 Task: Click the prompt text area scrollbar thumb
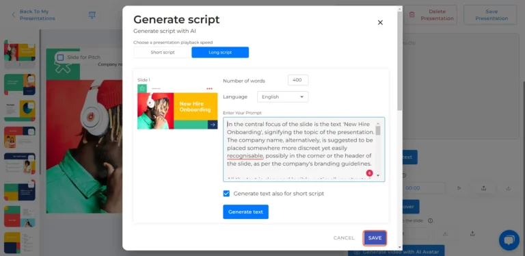(377, 130)
